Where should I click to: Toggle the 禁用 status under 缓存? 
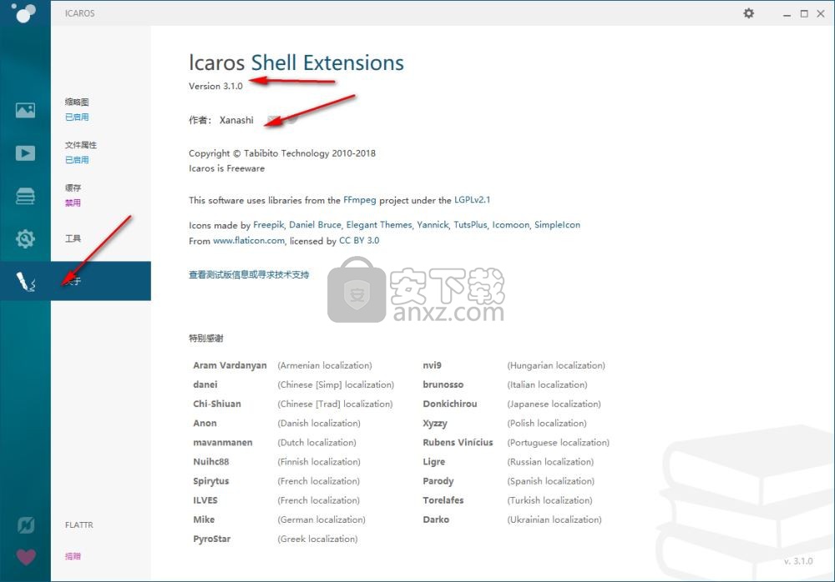click(73, 203)
